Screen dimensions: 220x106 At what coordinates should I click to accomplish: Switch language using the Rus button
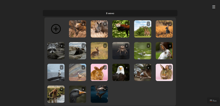click(213, 101)
